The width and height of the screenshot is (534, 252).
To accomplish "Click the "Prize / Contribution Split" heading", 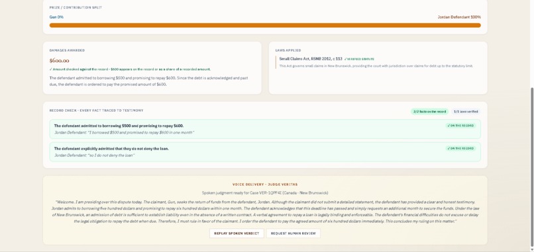I will pyautogui.click(x=76, y=7).
